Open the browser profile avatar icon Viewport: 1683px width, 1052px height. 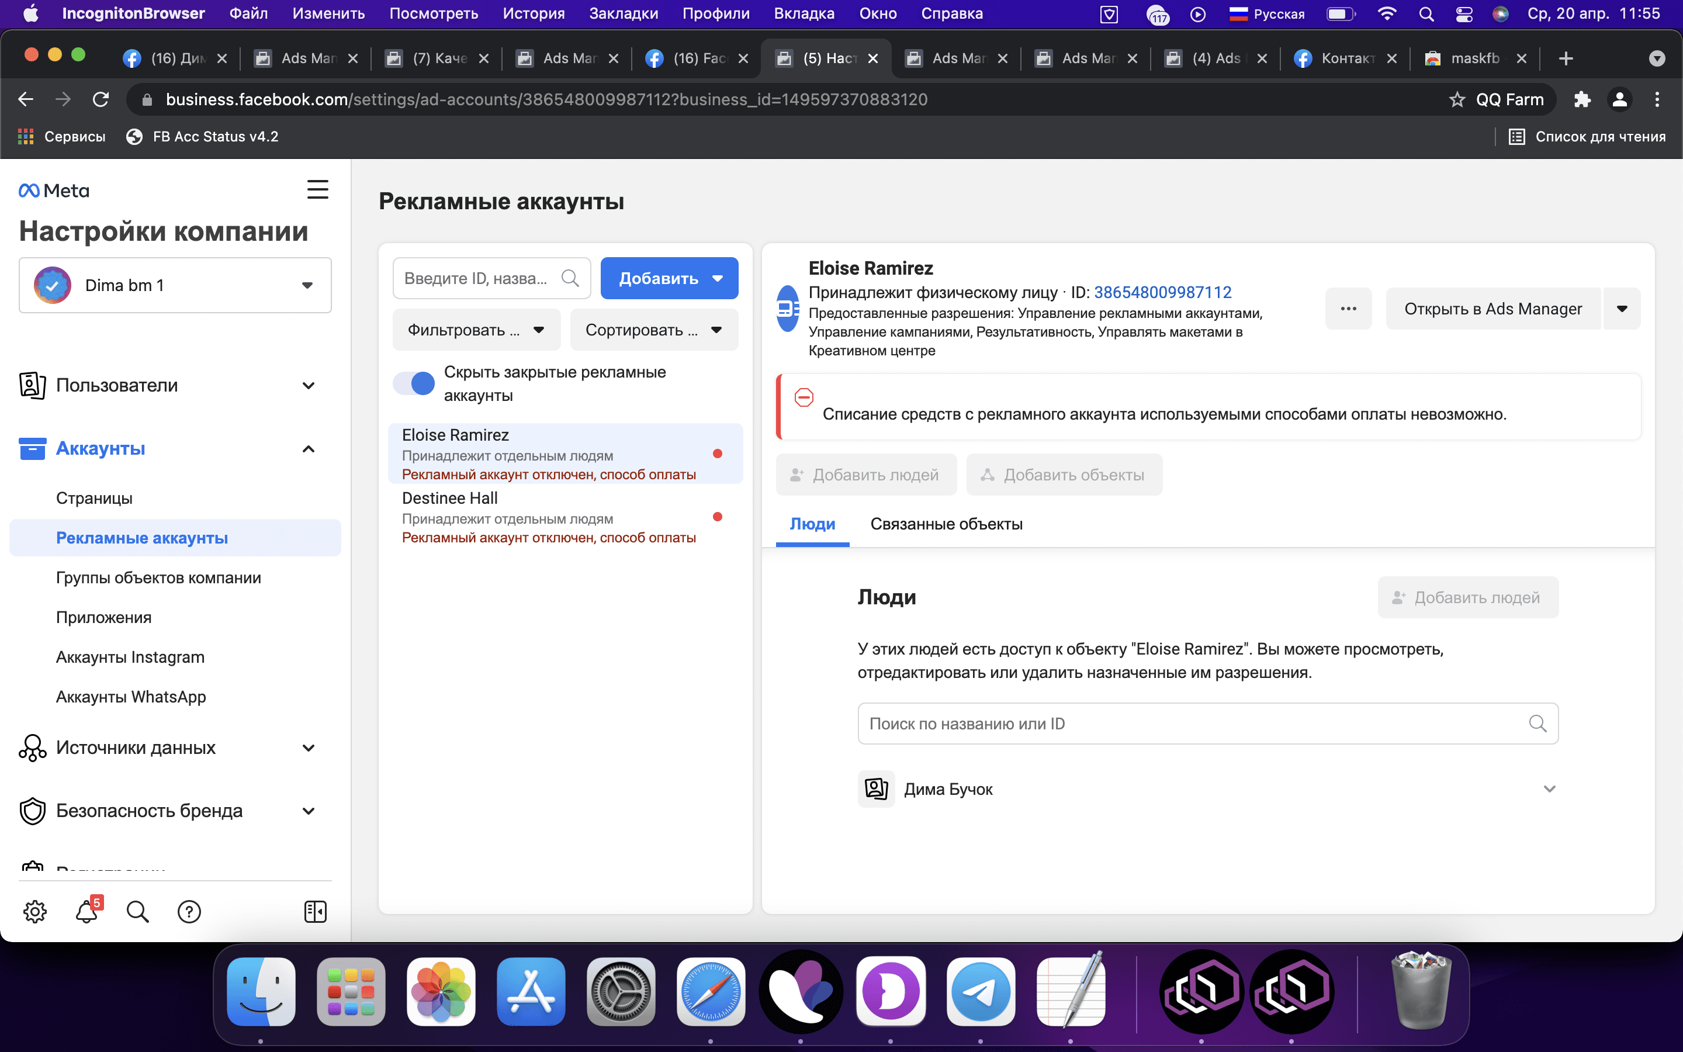[x=1620, y=99]
